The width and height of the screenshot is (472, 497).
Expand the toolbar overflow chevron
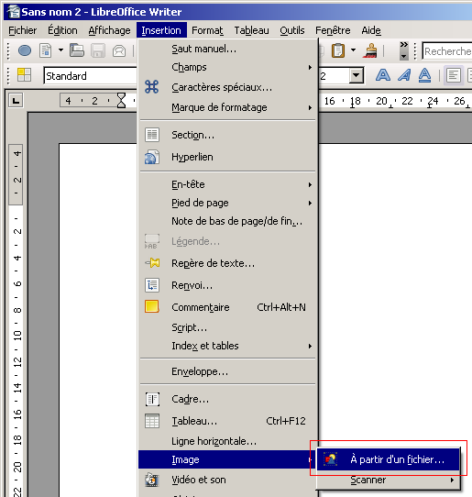(403, 50)
